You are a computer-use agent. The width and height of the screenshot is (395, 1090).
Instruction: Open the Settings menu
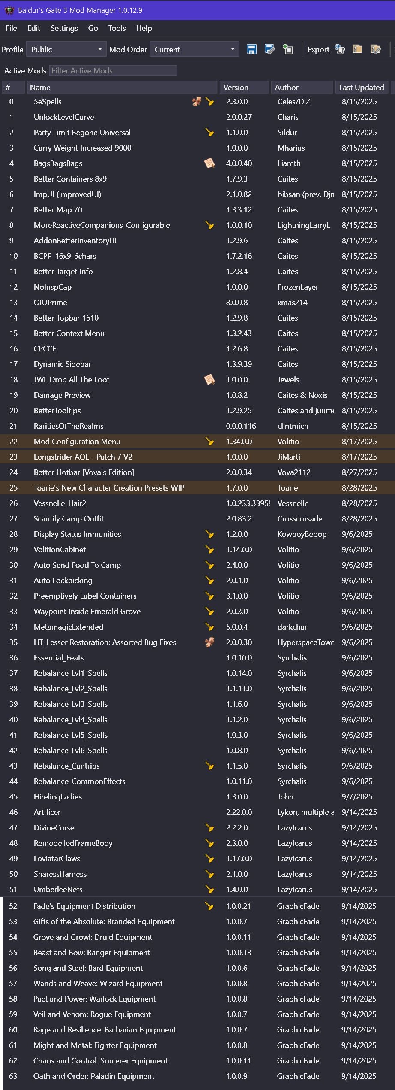coord(64,28)
